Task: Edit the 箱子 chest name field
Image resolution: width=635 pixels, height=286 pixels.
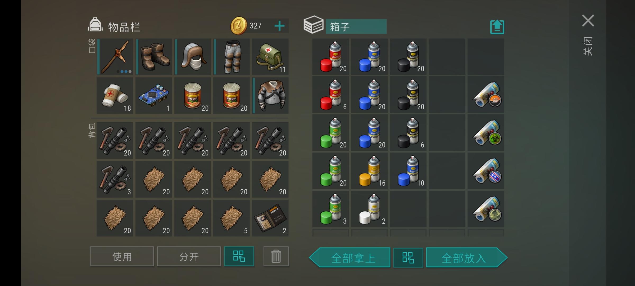Action: 356,26
